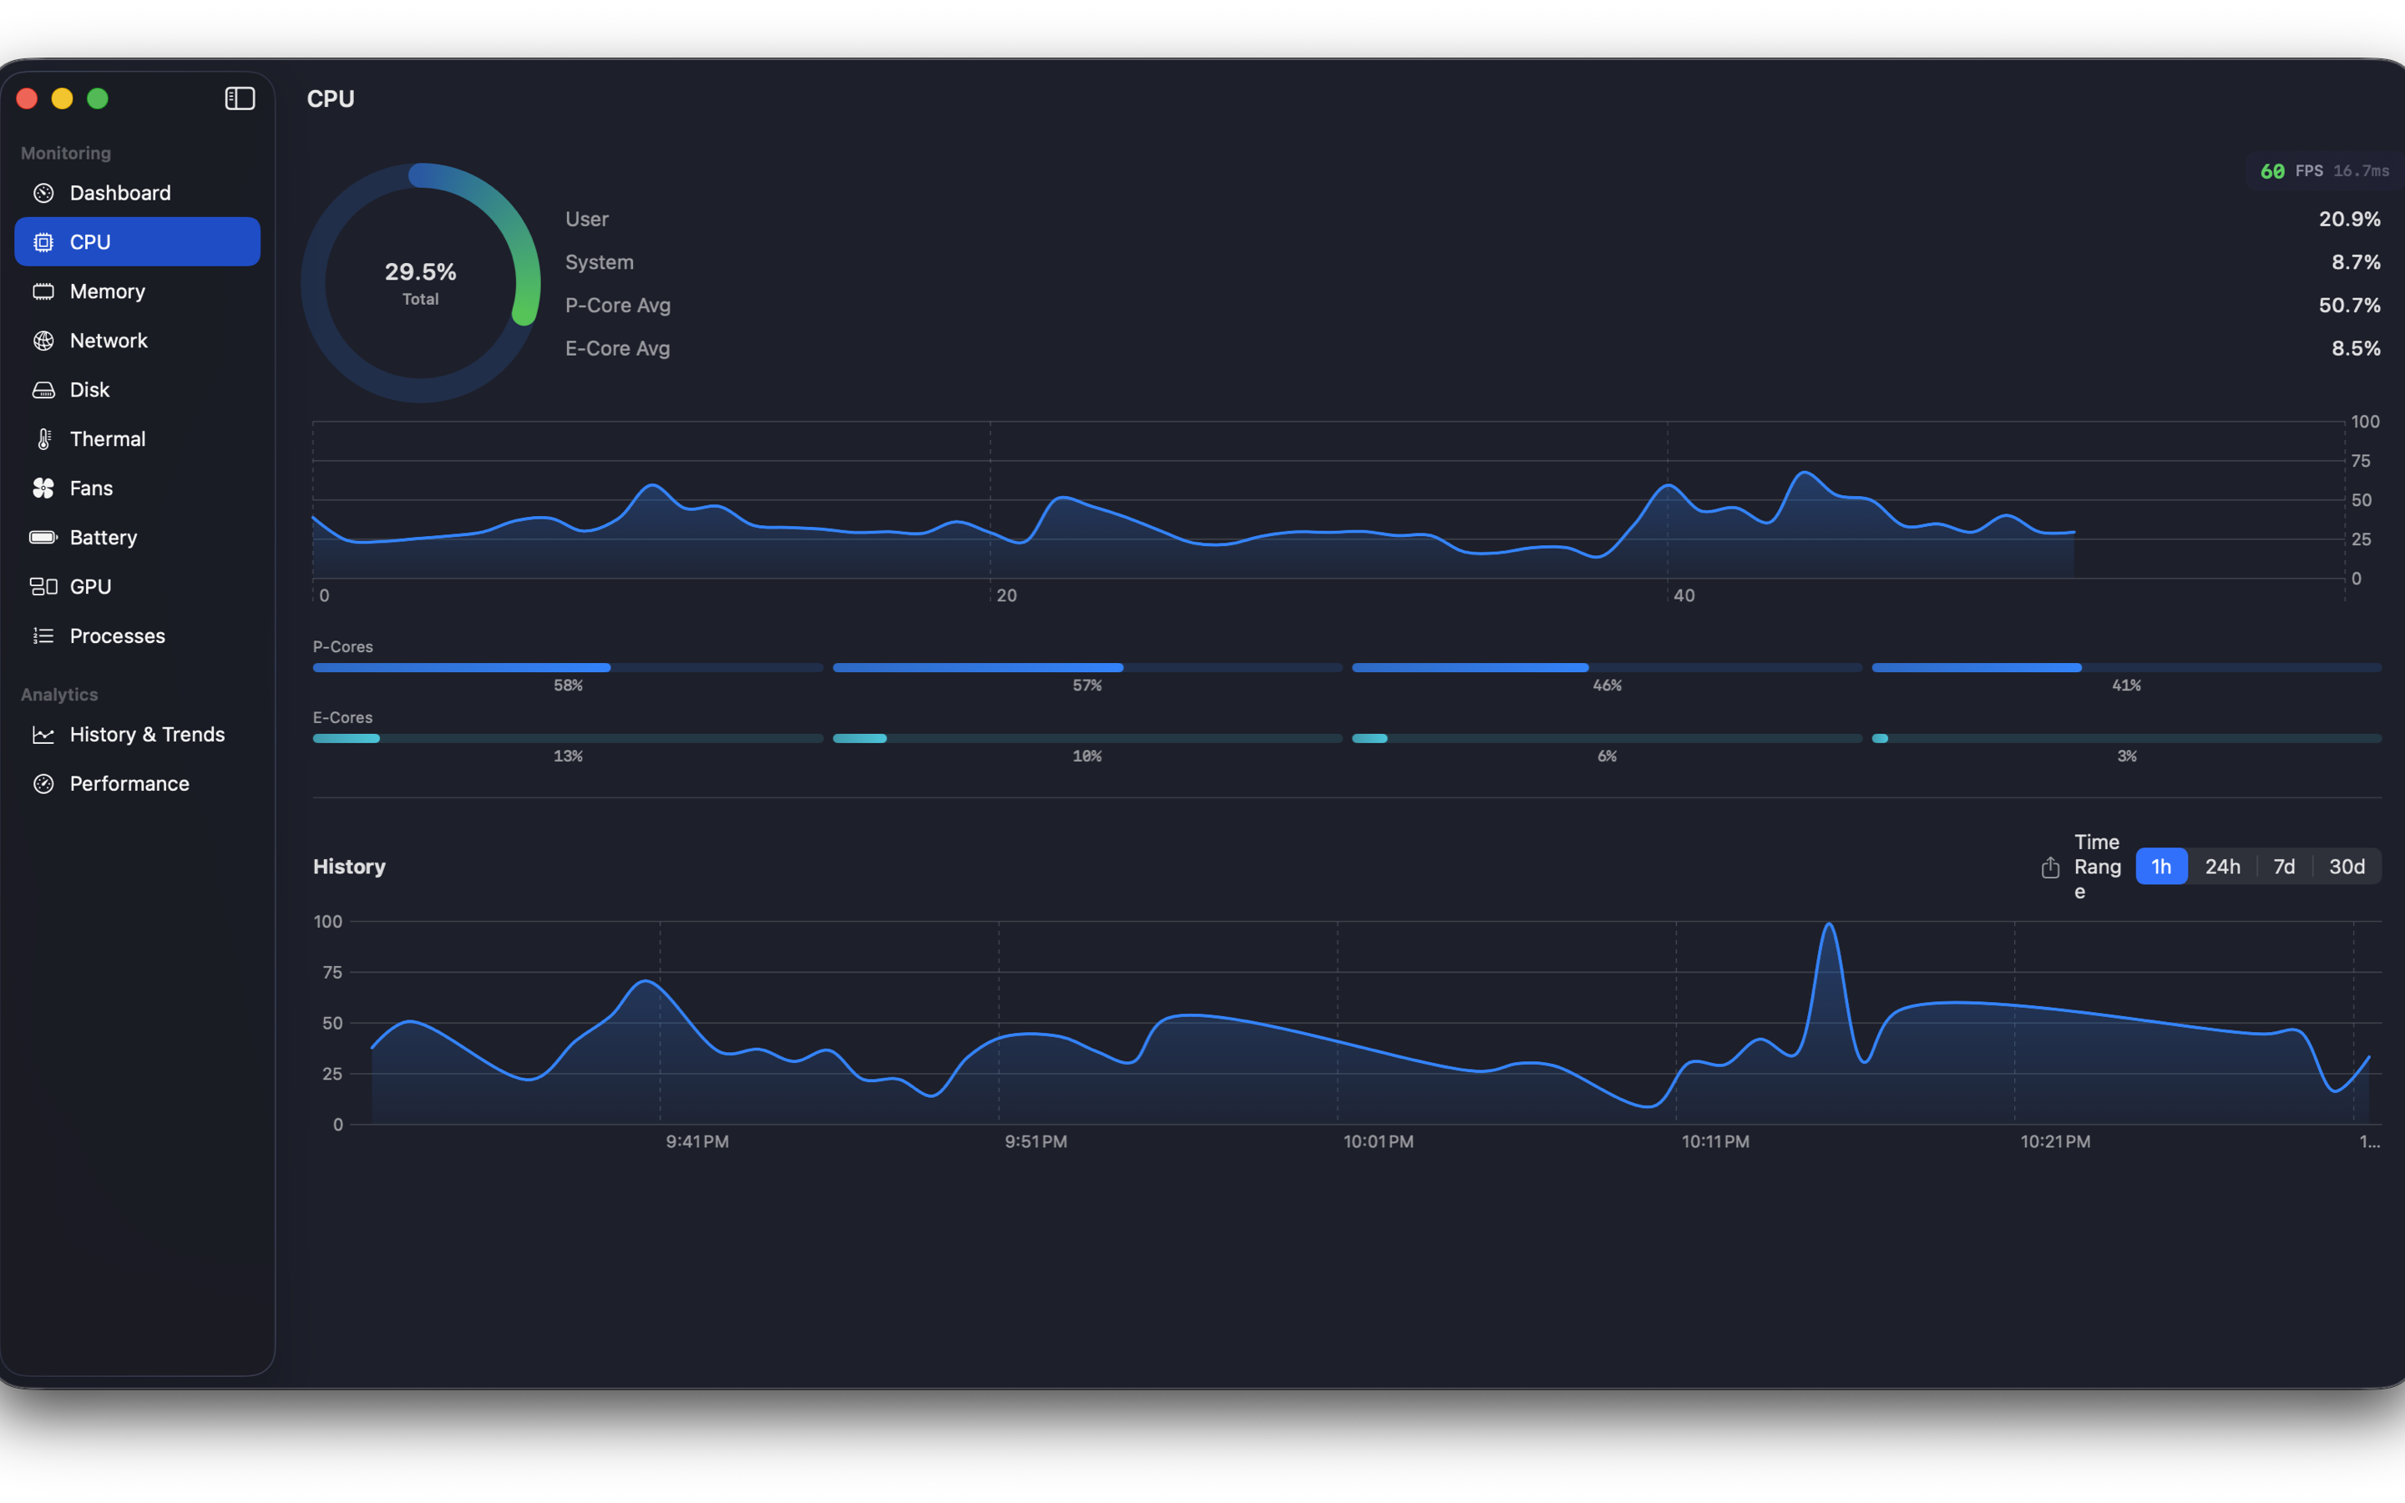Click the Thermal thermometer icon
2405x1503 pixels.
point(43,439)
